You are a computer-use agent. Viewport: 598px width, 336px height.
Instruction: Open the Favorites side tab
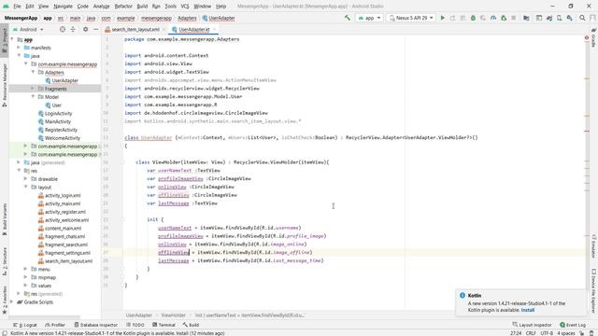(4, 300)
